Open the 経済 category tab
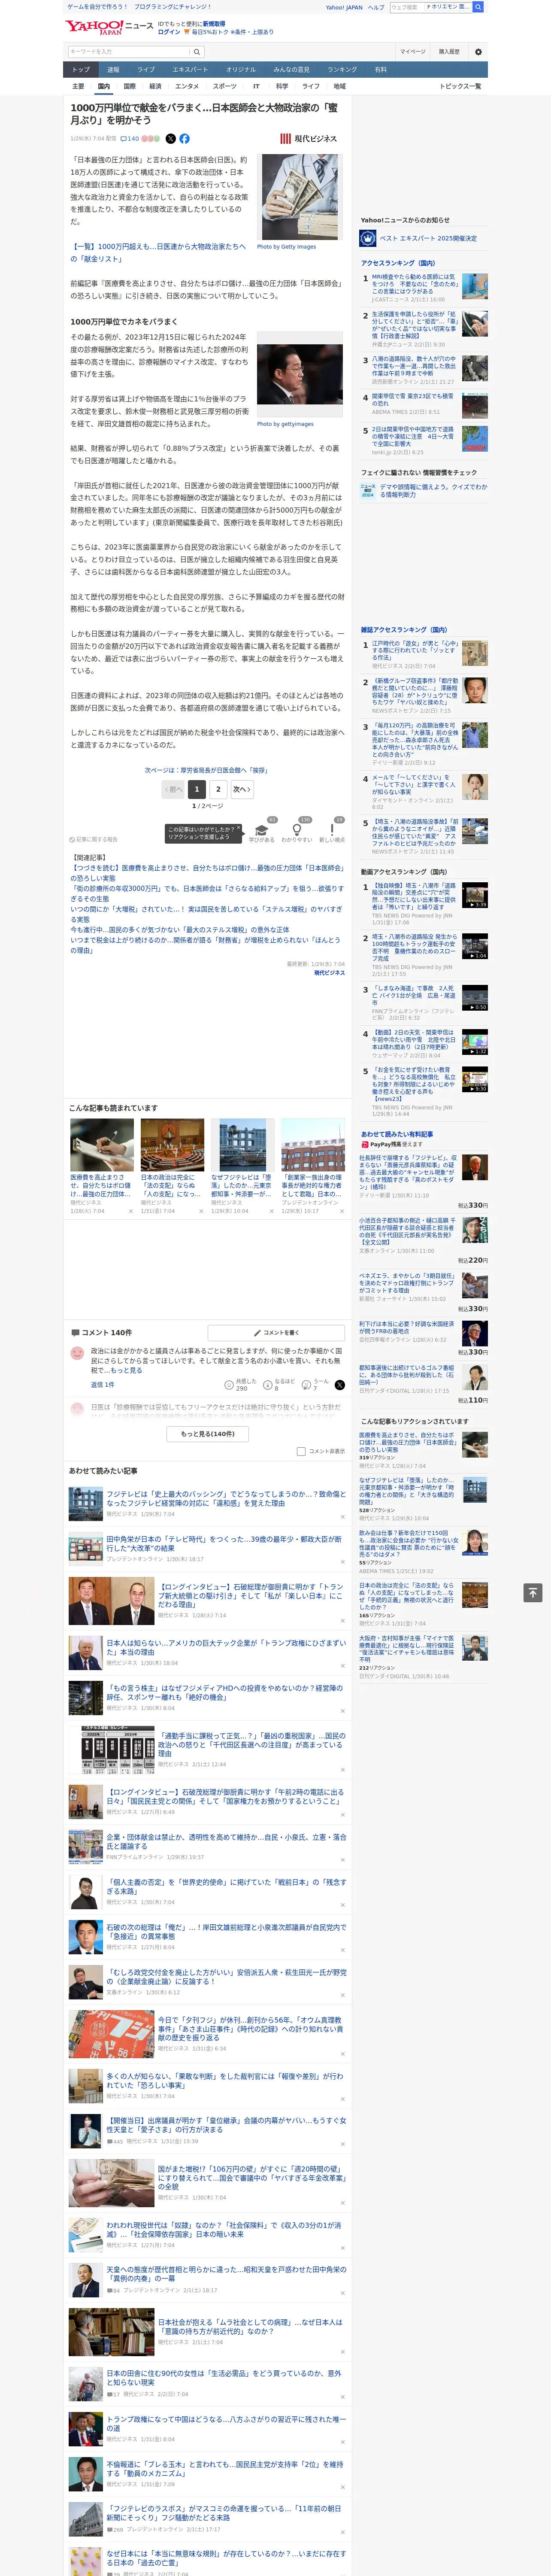The image size is (551, 2576). tap(155, 86)
